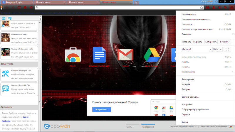Click the second blue sidebar tab icon
Viewport: 235px width, 132px height.
[10, 18]
